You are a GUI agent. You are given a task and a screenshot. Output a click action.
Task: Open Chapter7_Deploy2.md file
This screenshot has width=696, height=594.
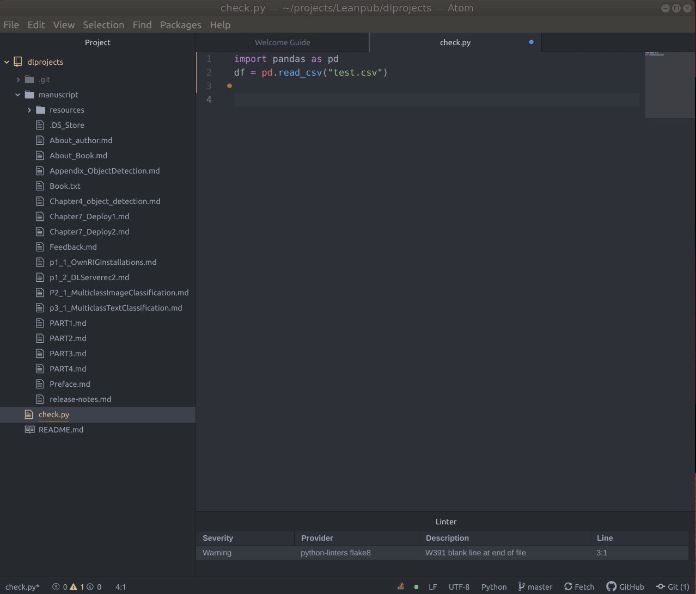click(x=89, y=232)
